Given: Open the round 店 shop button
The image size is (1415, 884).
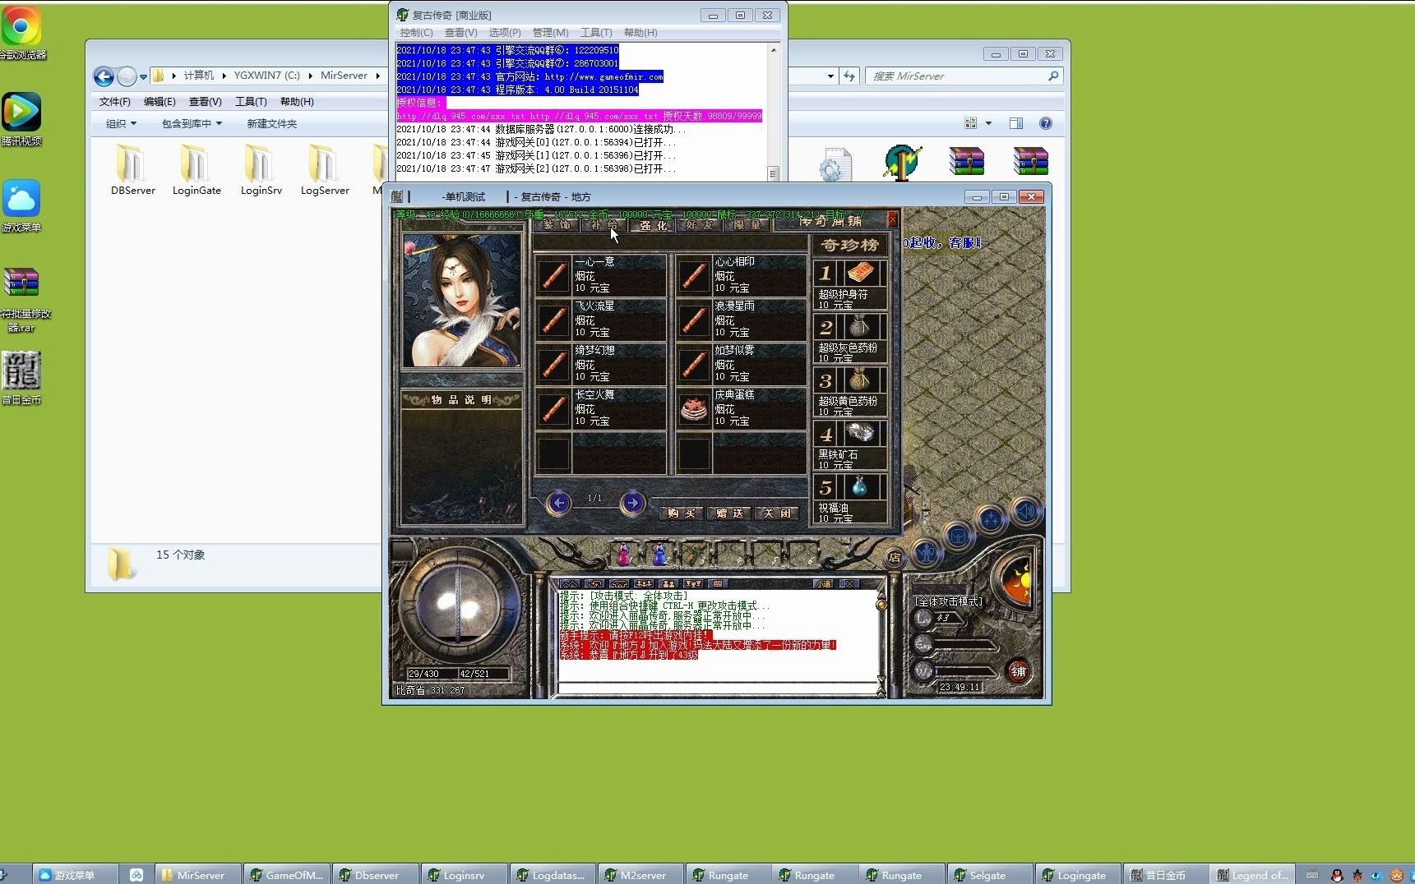Looking at the screenshot, I should pos(894,557).
